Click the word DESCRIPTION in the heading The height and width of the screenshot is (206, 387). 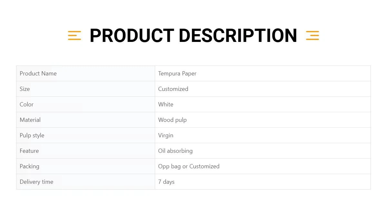pyautogui.click(x=238, y=35)
